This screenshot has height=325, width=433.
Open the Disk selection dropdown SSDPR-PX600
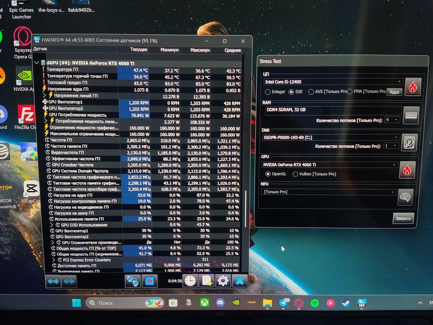point(330,137)
